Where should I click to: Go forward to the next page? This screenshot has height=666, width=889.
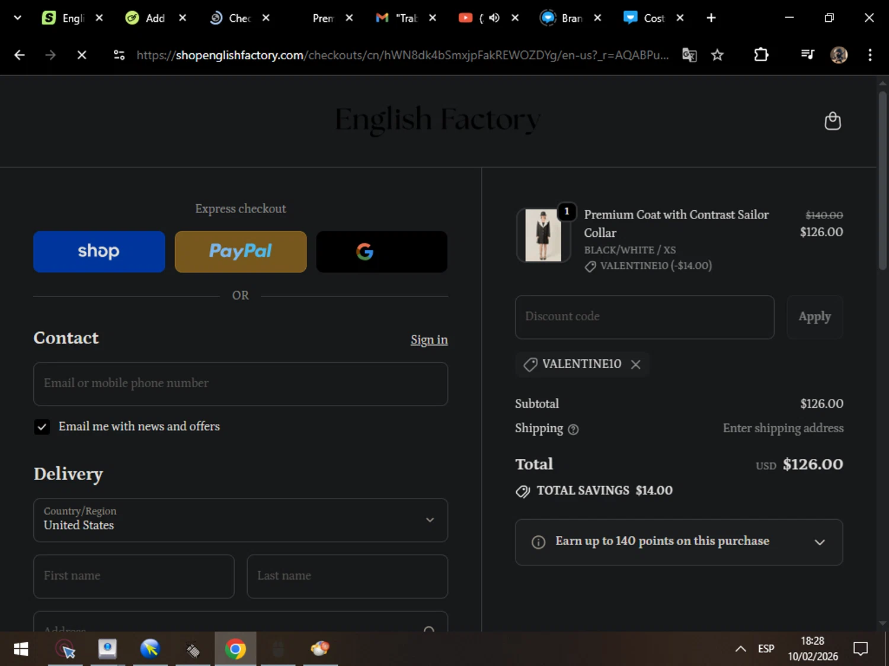pos(50,55)
